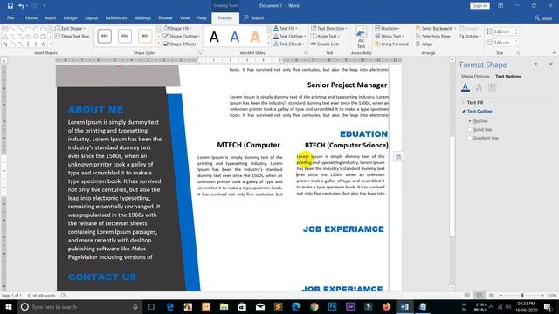Select Text Effects icon in Format Shape pane
The image size is (559, 314).
point(479,87)
